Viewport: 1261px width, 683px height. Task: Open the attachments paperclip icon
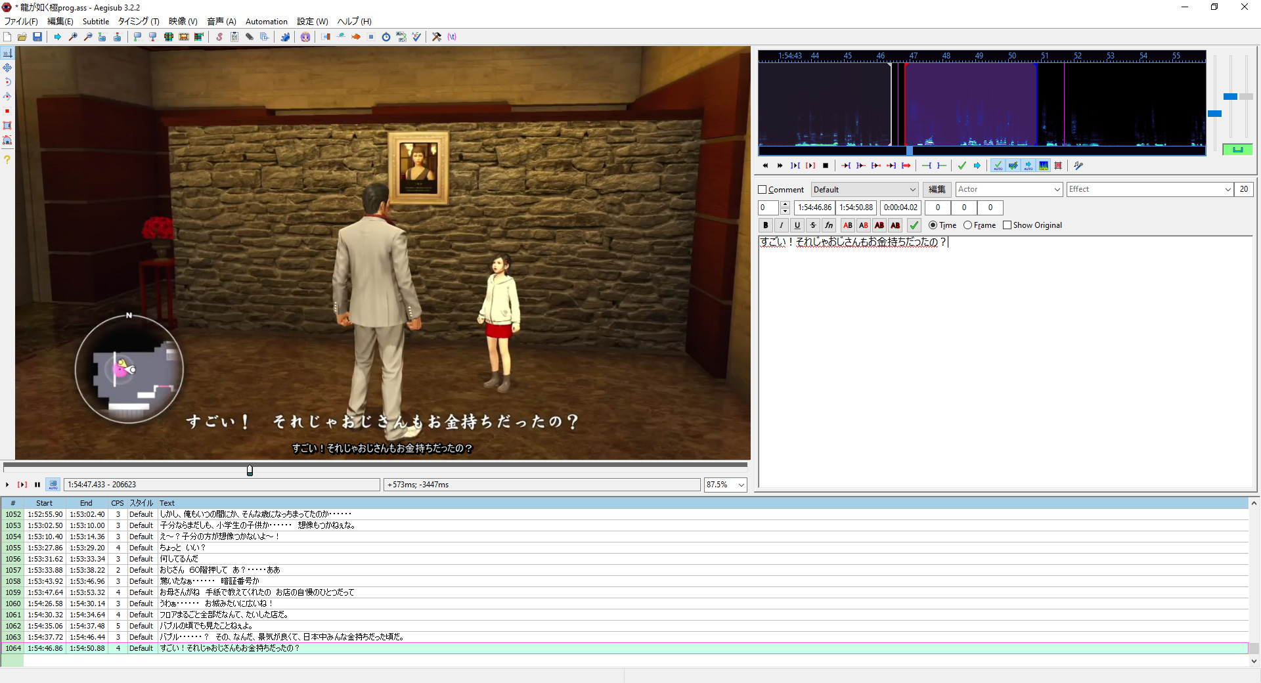pyautogui.click(x=250, y=37)
